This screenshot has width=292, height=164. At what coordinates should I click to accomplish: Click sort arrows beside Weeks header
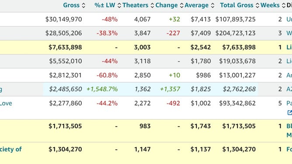(283, 5)
